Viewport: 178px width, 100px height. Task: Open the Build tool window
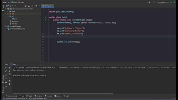pyautogui.click(x=66, y=96)
